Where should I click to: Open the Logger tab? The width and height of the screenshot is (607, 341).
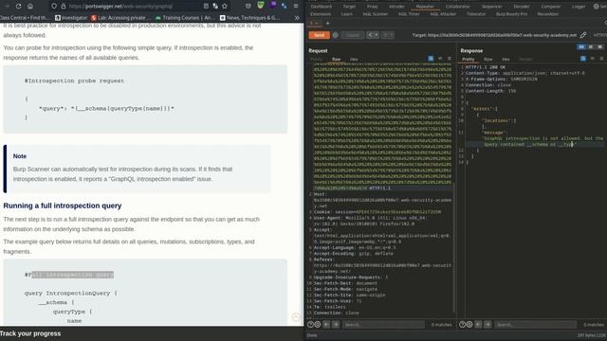tap(579, 7)
